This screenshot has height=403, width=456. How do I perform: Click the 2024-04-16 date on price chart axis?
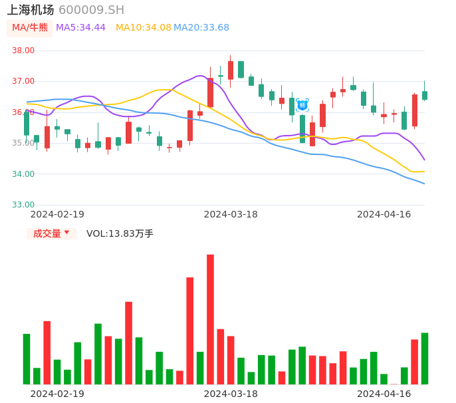[384, 214]
